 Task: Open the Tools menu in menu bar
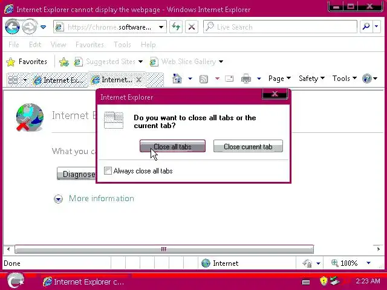pos(122,45)
